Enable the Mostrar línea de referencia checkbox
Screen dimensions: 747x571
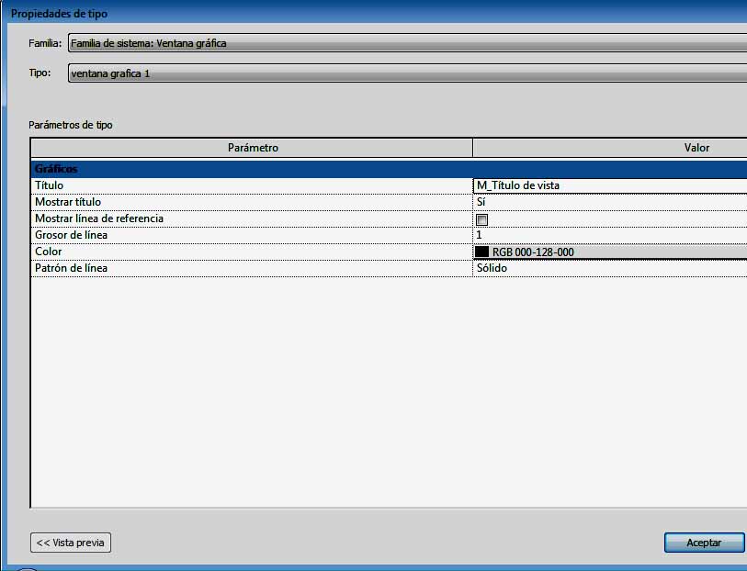coord(481,219)
